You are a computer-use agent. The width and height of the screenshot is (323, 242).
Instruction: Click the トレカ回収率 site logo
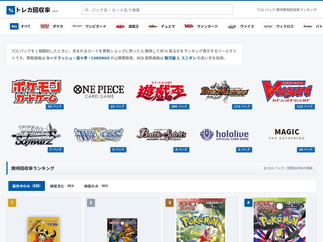(x=32, y=10)
